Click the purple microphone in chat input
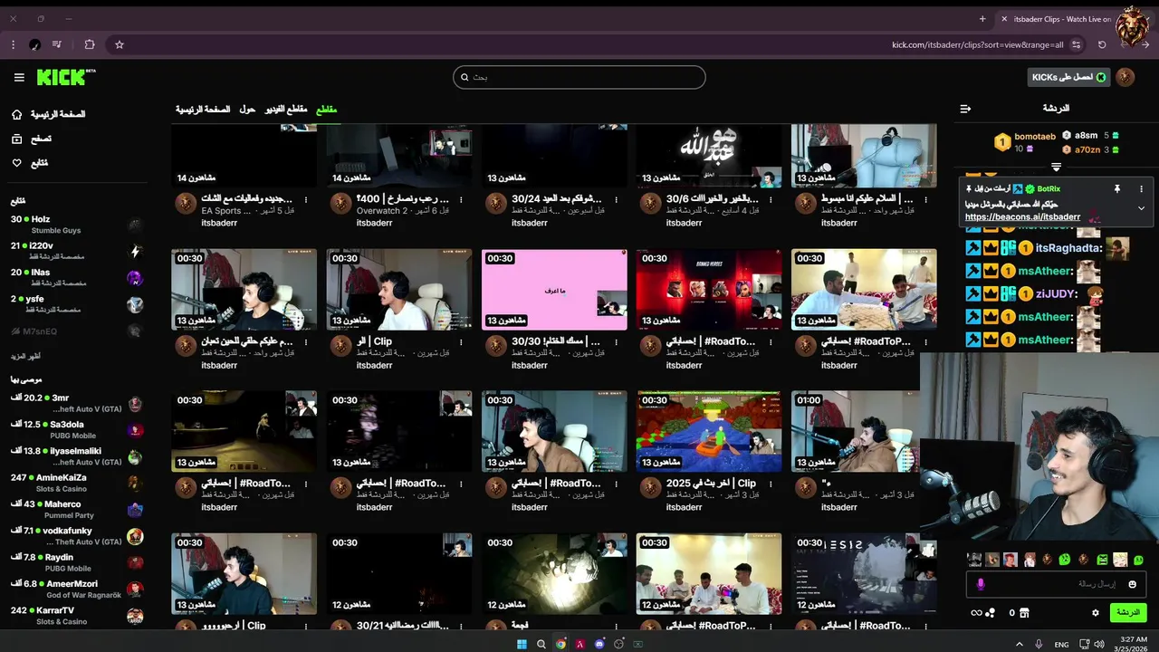This screenshot has width=1159, height=652. click(x=980, y=584)
